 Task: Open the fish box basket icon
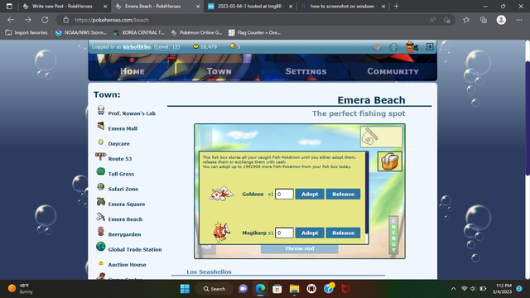pyautogui.click(x=390, y=161)
